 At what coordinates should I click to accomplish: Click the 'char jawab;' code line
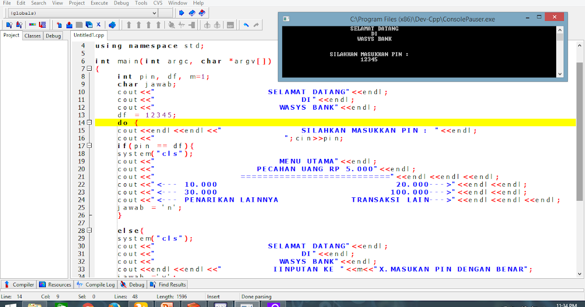(x=147, y=84)
